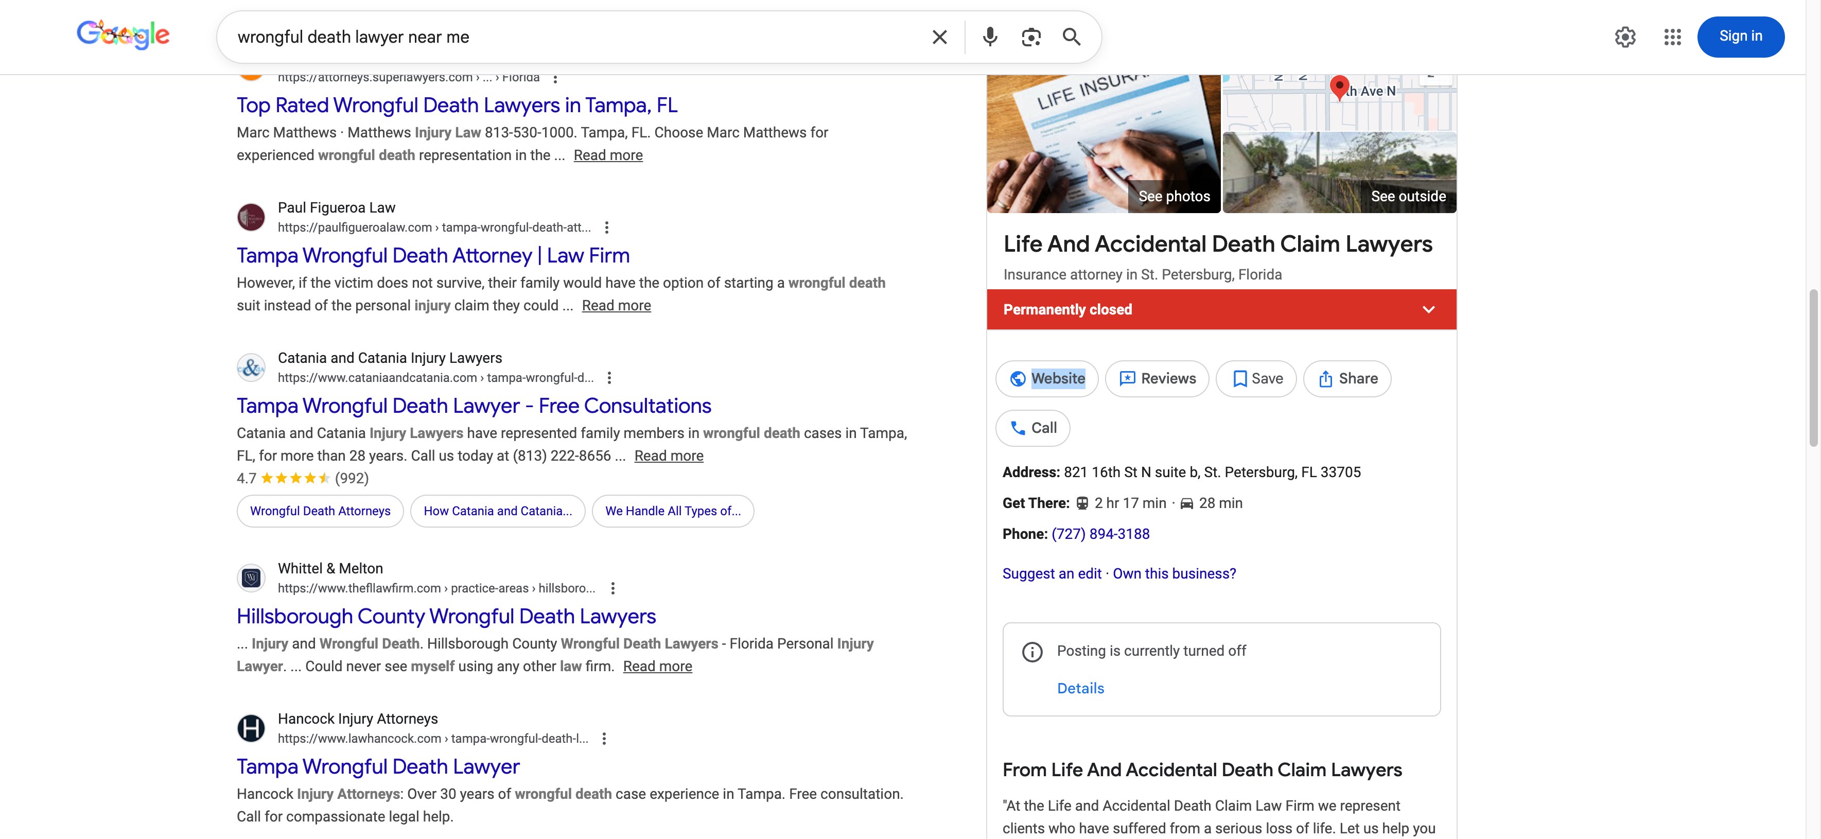Click the Call phone button
This screenshot has width=1821, height=839.
[x=1032, y=428]
